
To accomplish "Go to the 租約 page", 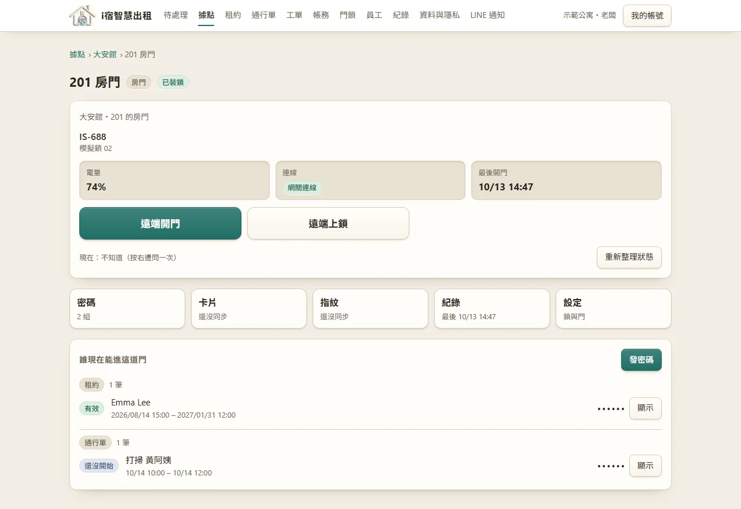I will point(233,15).
